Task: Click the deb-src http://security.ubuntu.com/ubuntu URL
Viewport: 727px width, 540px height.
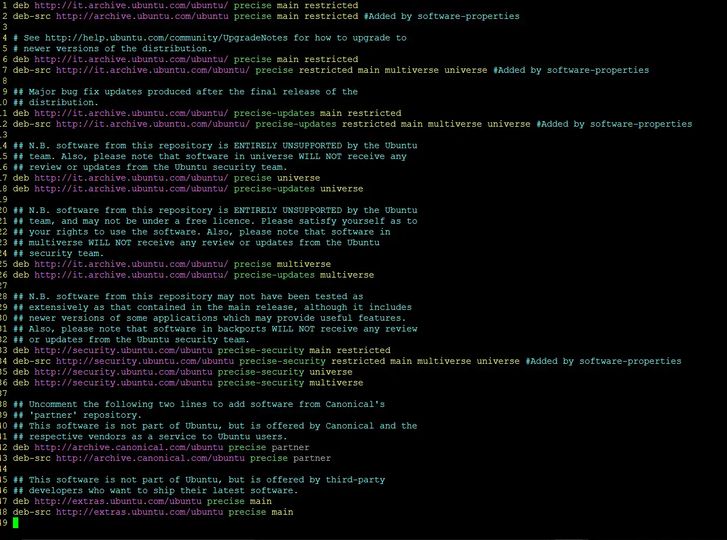Action: [x=145, y=361]
